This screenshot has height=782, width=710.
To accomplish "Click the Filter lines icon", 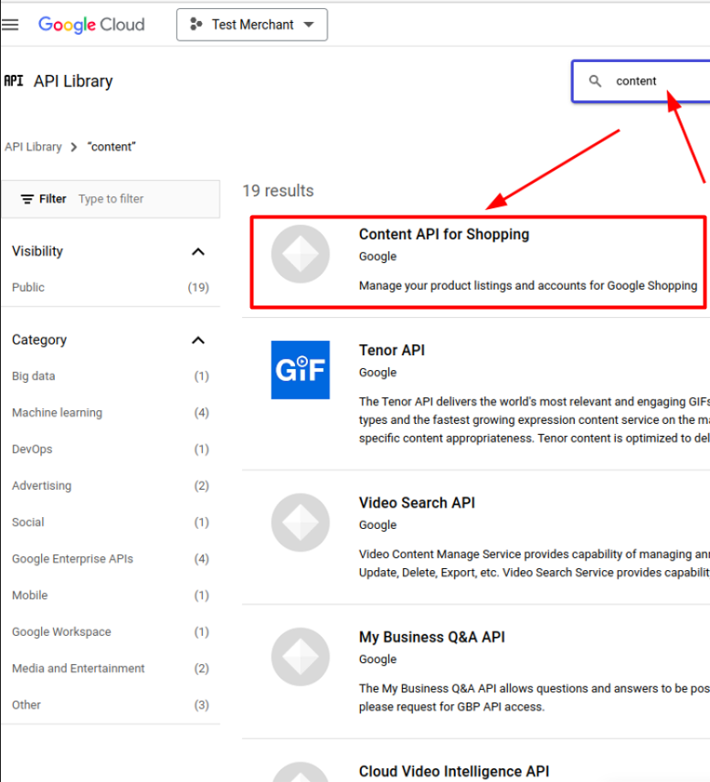I will coord(26,199).
